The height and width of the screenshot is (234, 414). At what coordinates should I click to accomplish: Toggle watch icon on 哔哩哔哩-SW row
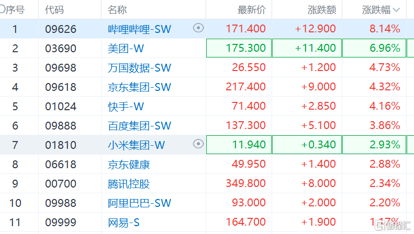(x=198, y=28)
